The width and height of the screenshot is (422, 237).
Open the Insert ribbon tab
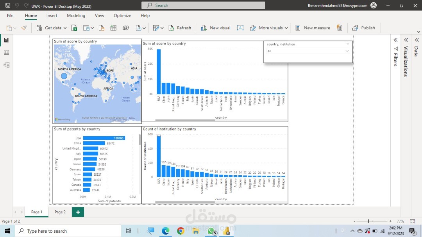point(52,16)
